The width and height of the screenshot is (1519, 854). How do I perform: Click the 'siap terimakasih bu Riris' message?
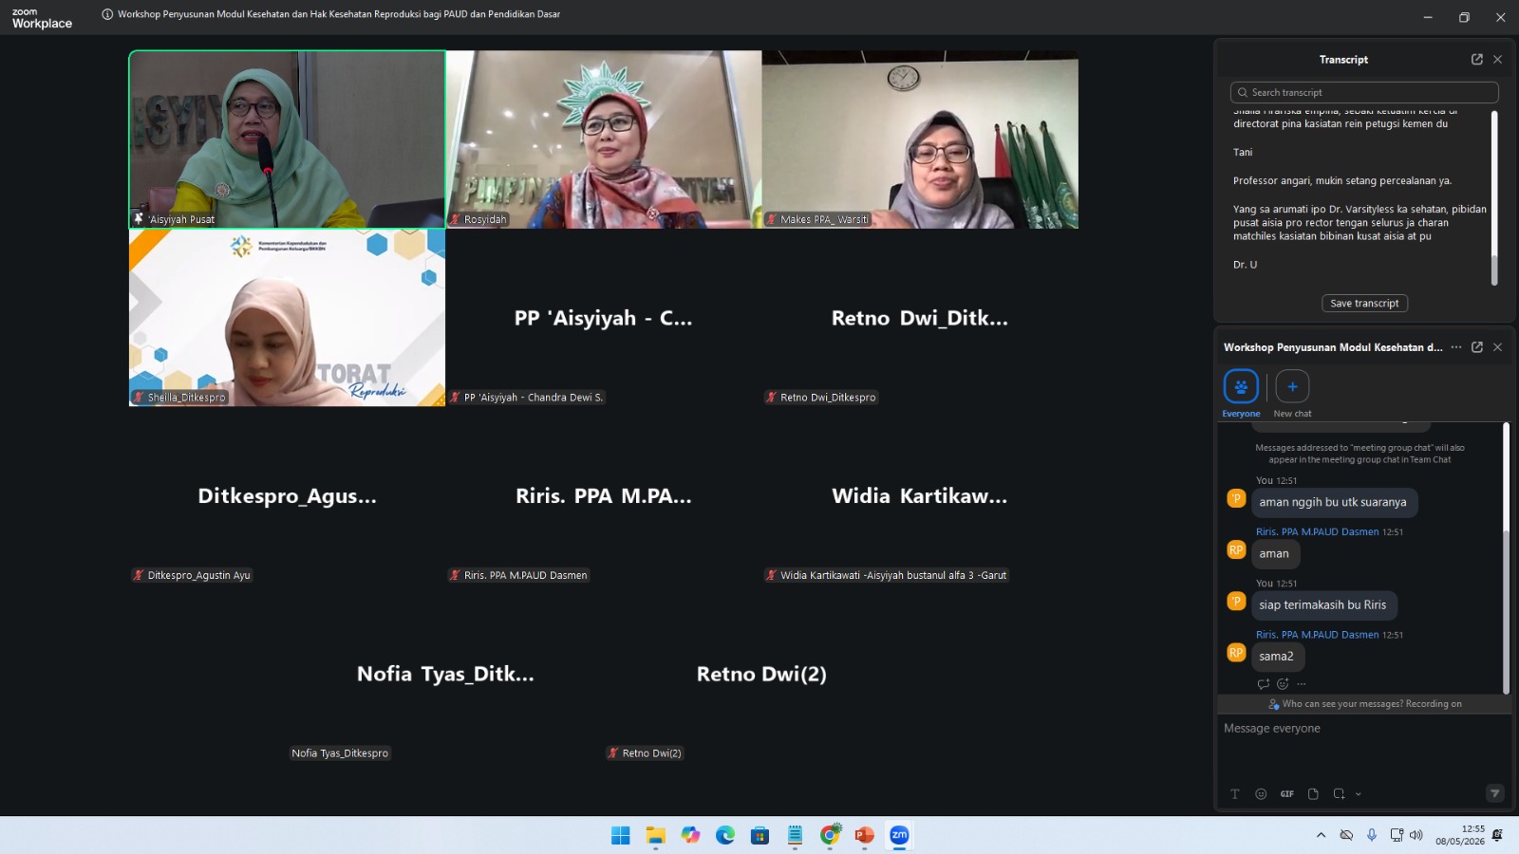coord(1322,605)
